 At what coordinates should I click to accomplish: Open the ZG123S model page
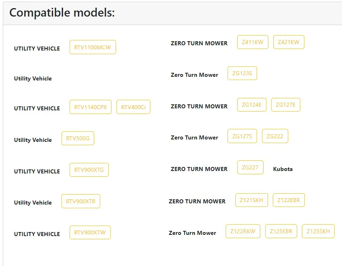pyautogui.click(x=242, y=73)
